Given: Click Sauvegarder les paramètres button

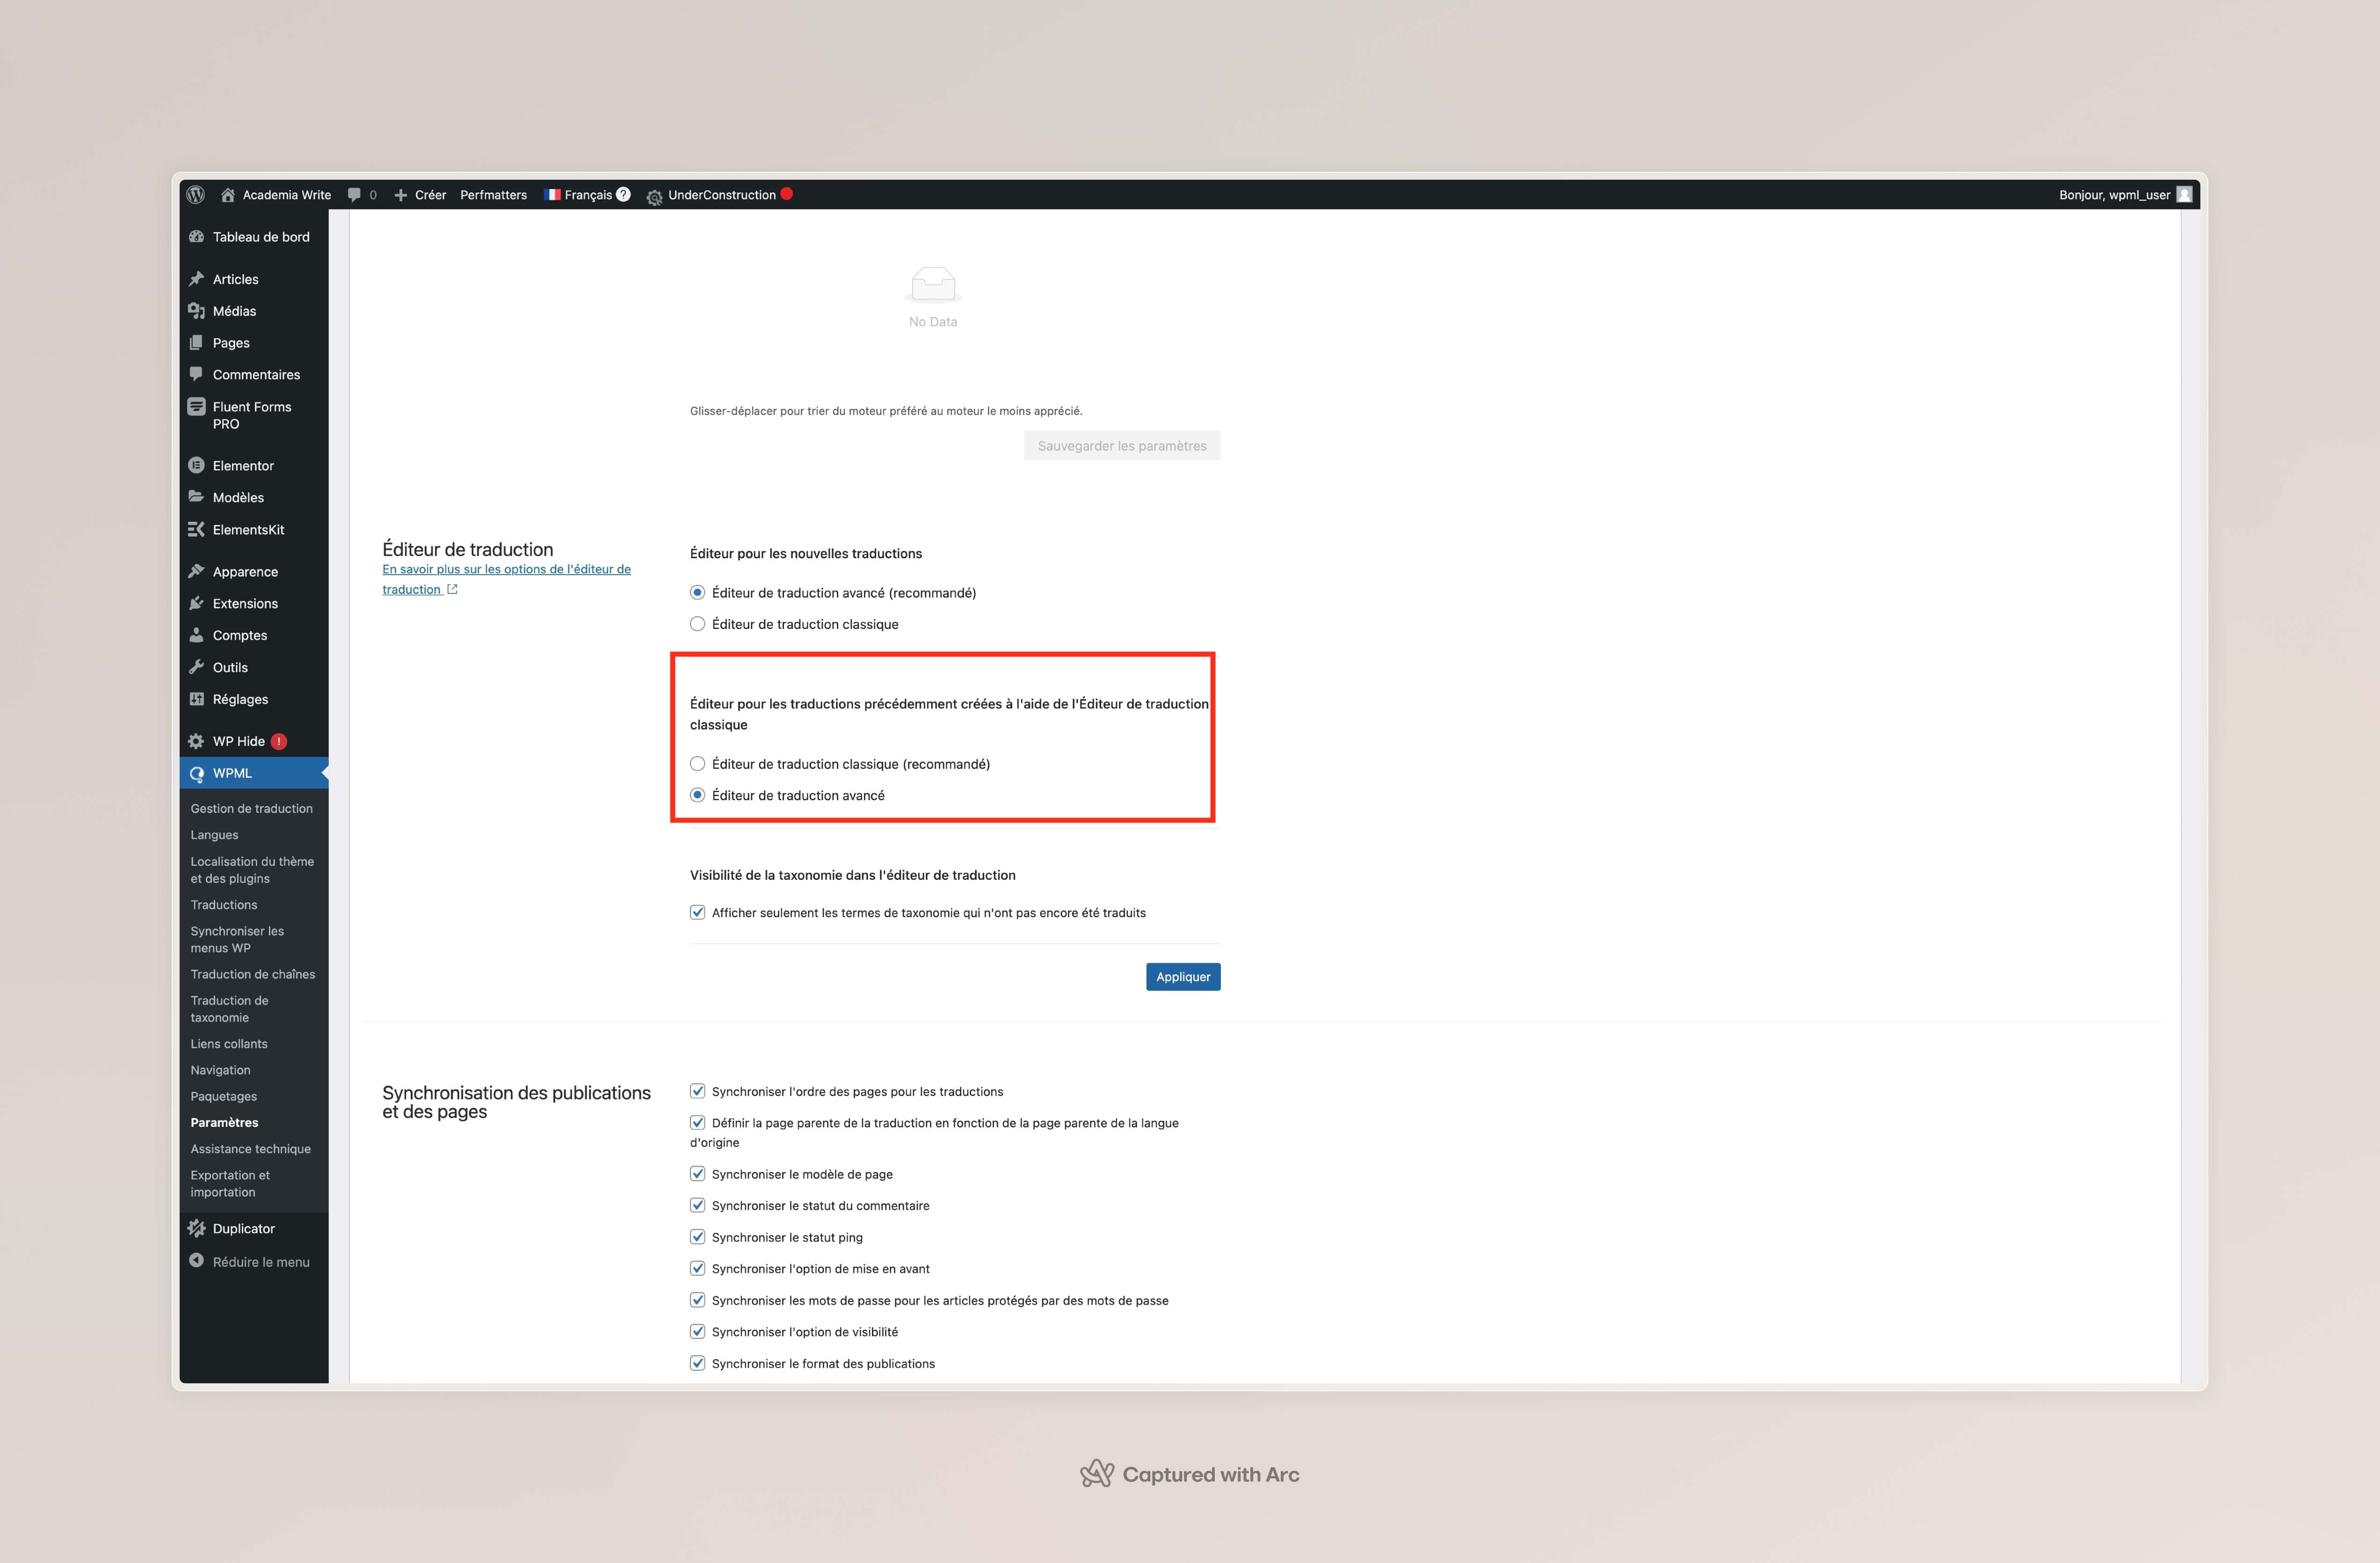Looking at the screenshot, I should 1122,446.
